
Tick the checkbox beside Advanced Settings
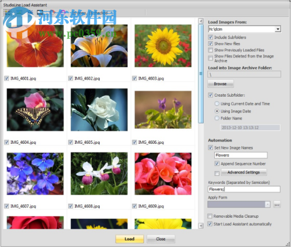(217, 173)
